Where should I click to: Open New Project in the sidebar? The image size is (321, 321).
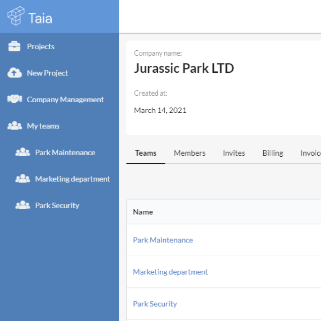click(47, 73)
